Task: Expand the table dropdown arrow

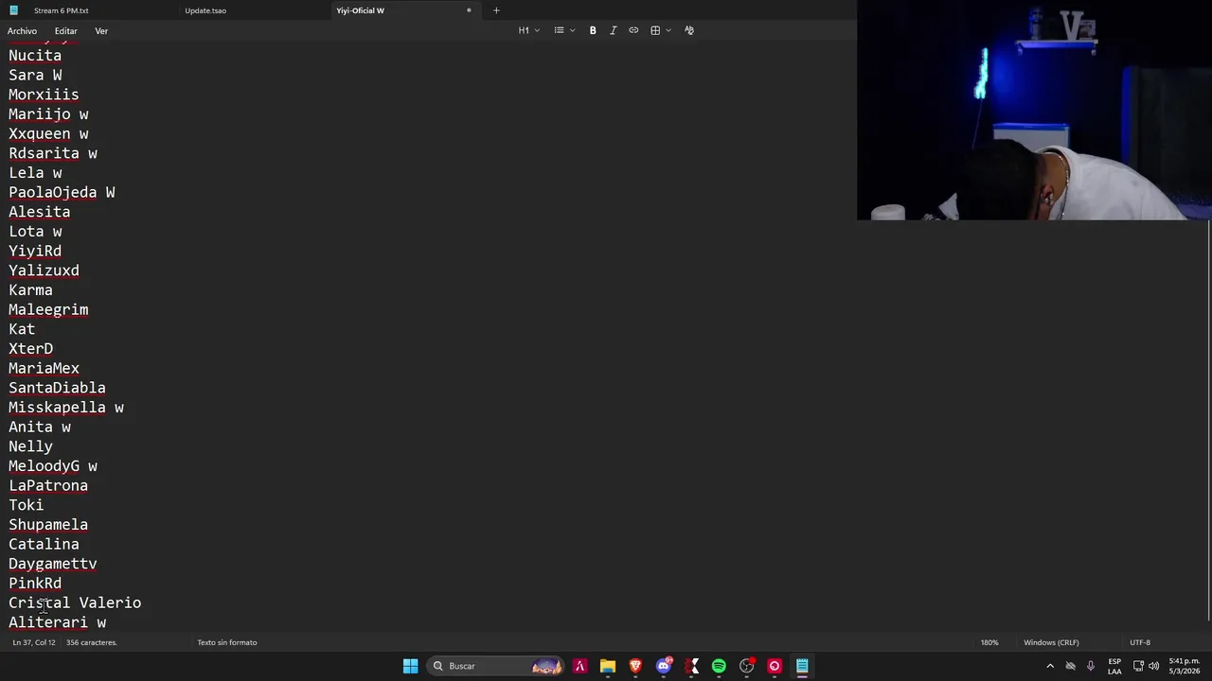Action: pyautogui.click(x=668, y=30)
